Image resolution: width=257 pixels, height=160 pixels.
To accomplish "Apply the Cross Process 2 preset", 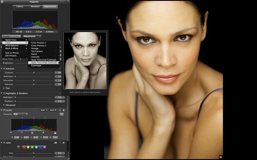I will (x=44, y=45).
